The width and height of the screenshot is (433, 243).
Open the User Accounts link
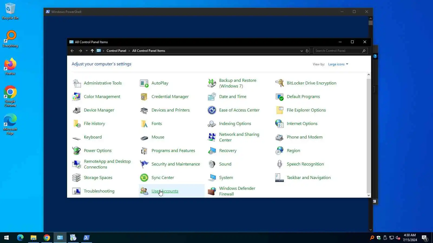click(165, 191)
